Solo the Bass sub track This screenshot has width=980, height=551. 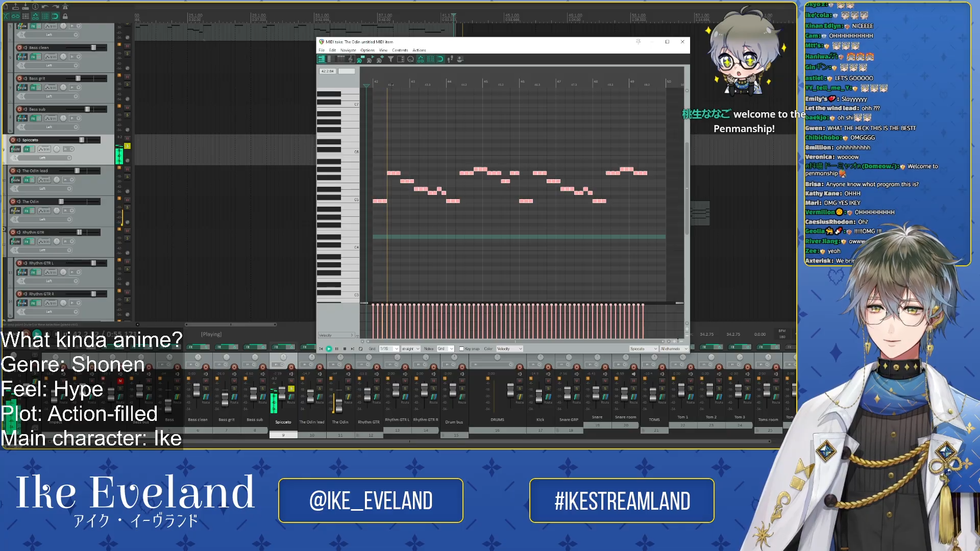point(127,115)
